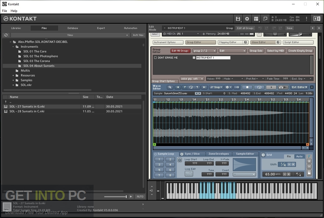Stop playback in Wave Editor
Image resolution: width=324 pixels, height=218 pixels.
[247, 87]
